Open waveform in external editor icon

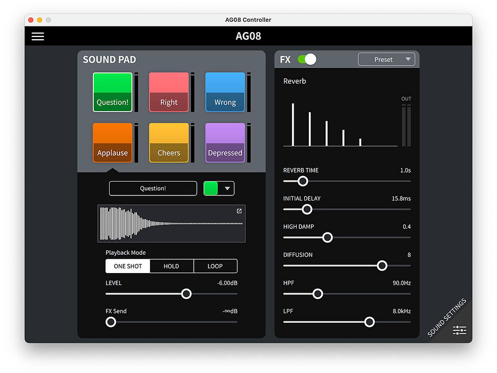[x=239, y=211]
